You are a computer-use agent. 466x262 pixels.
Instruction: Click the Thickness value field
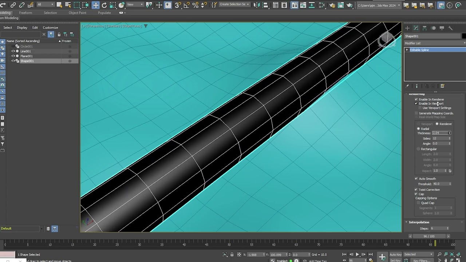pyautogui.click(x=439, y=133)
